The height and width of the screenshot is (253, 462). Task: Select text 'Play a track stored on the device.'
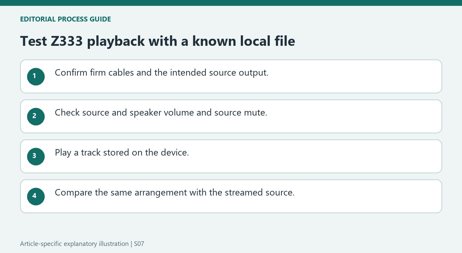tap(122, 153)
